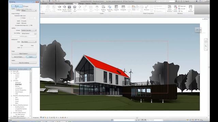Image resolution: width=218 pixels, height=122 pixels.
Task: Switch to the Modify ribbon tab
Action: click(x=94, y=4)
